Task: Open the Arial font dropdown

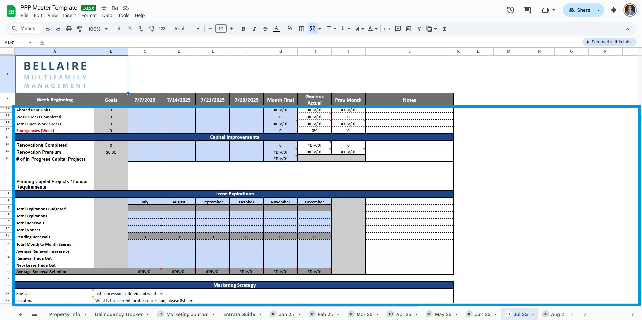Action: click(187, 29)
